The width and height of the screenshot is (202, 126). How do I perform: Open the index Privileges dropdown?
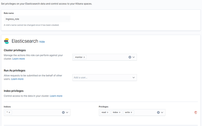(x=162, y=112)
